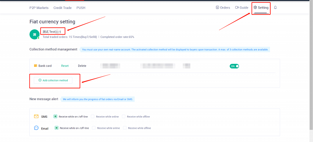The image size is (313, 142).
Task: Open the P2P Markets tab
Action: pyautogui.click(x=39, y=8)
